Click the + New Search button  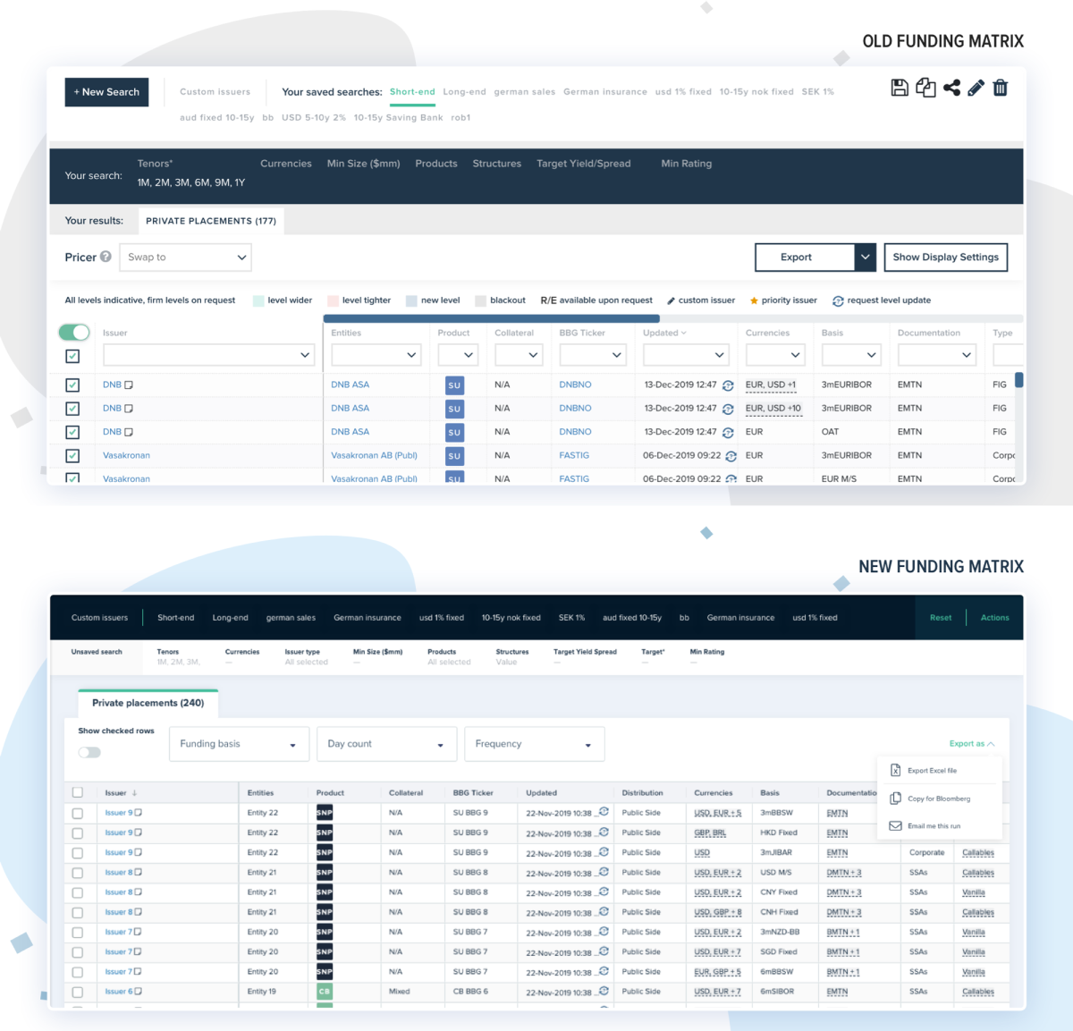tap(106, 92)
